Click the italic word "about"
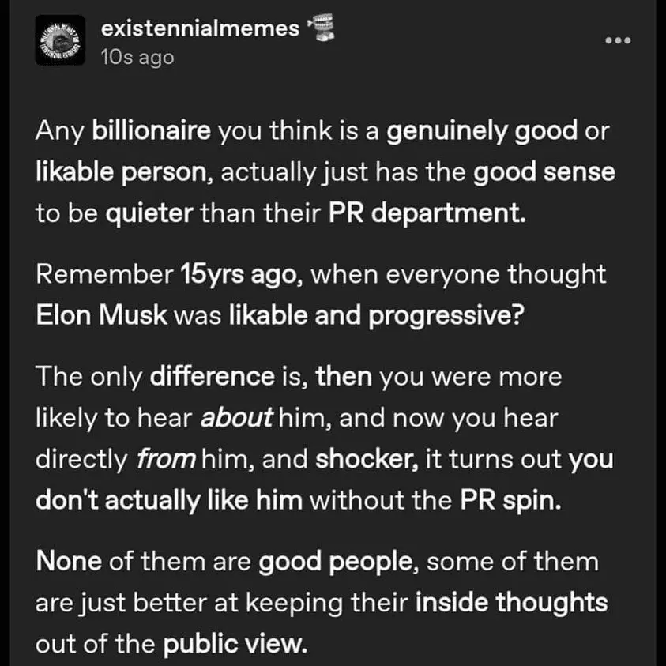 (x=236, y=418)
